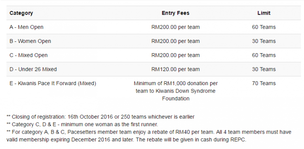The width and height of the screenshot is (304, 149).
Task: Click the closing of registration note
Action: point(101,117)
